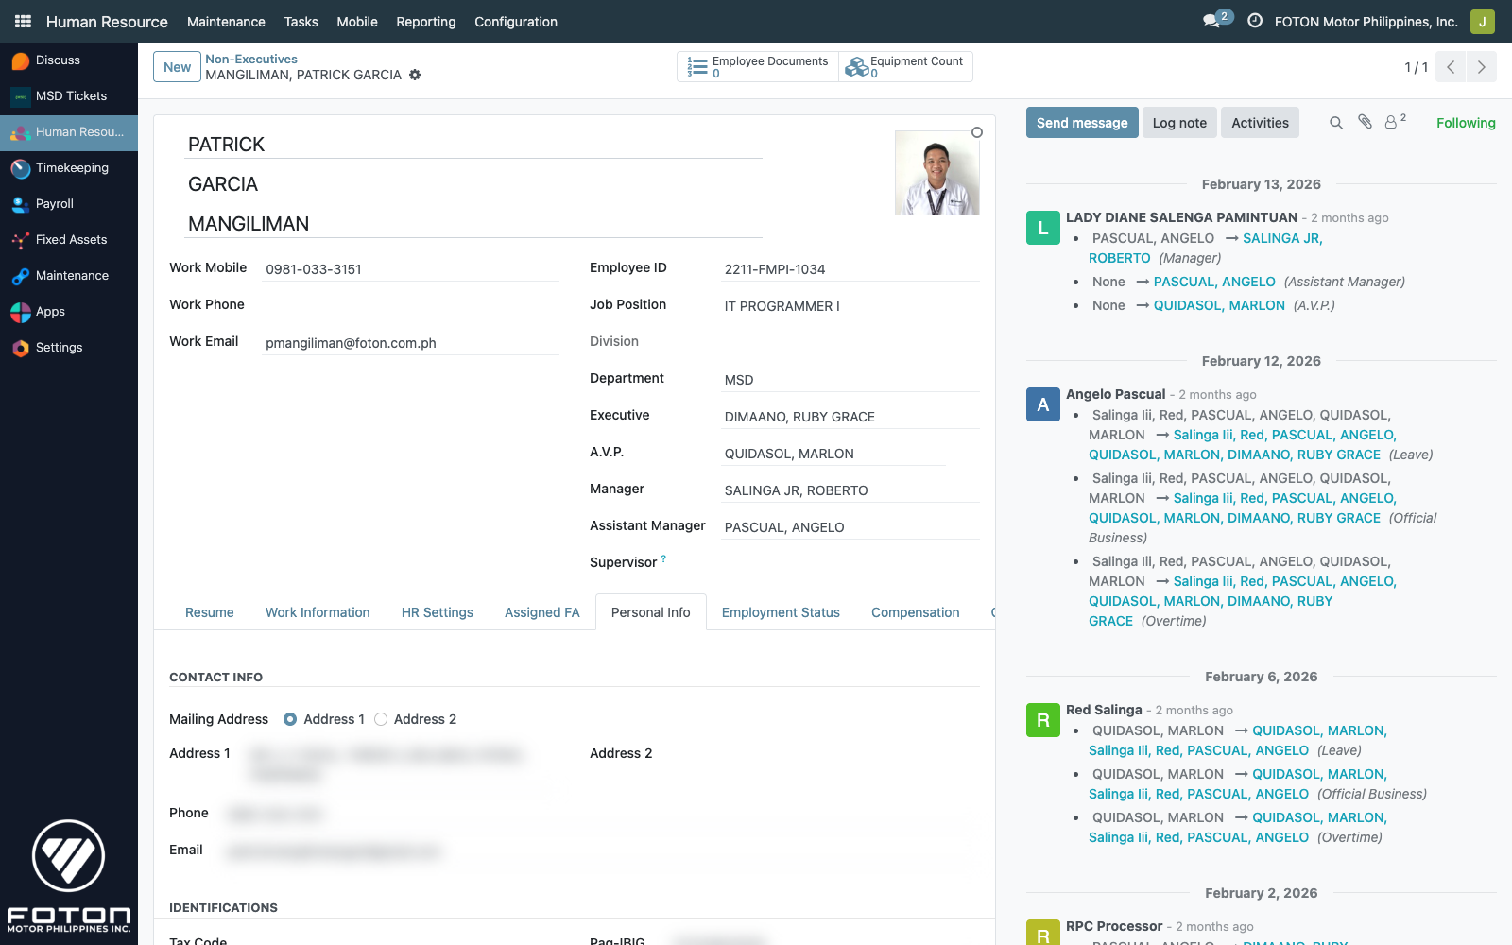This screenshot has width=1512, height=945.
Task: Open MSD Tickets from the sidebar
Action: point(68,95)
